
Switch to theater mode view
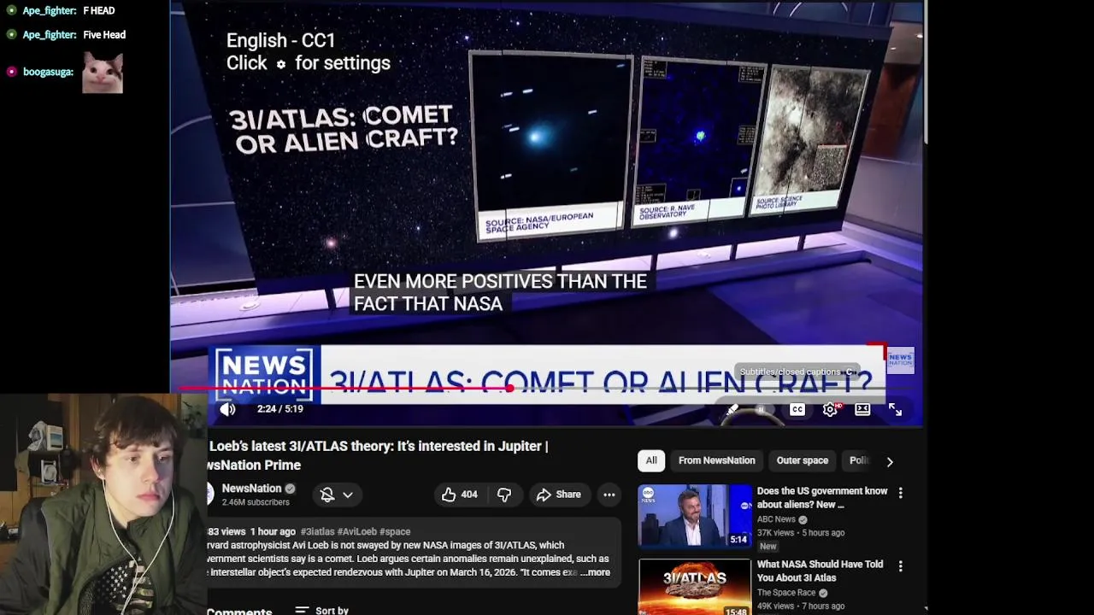tap(862, 410)
